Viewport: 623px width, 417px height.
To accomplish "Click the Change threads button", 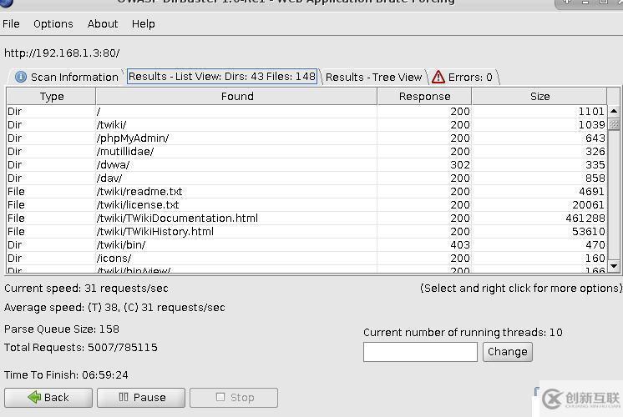I will pyautogui.click(x=508, y=352).
